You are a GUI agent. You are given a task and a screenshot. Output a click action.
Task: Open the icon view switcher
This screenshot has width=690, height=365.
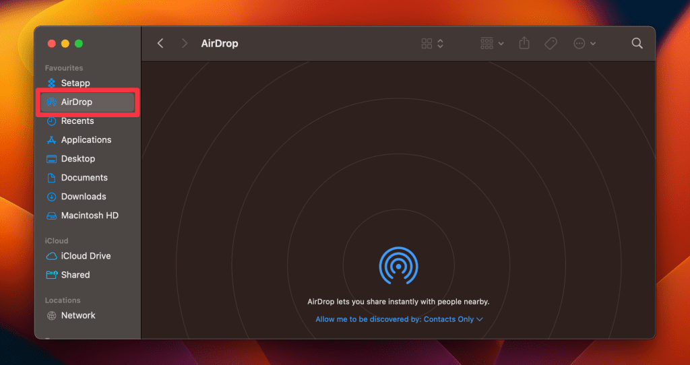(432, 43)
